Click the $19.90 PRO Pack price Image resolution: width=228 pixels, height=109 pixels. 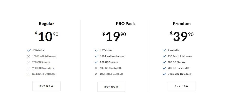tap(114, 36)
